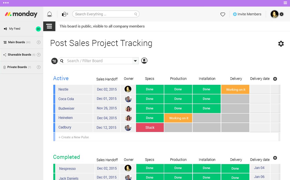Viewport: 290px width, 180px height.
Task: Open the Nestle pulse
Action: point(63,89)
